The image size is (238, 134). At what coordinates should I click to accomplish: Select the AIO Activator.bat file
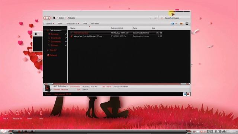pyautogui.click(x=81, y=33)
